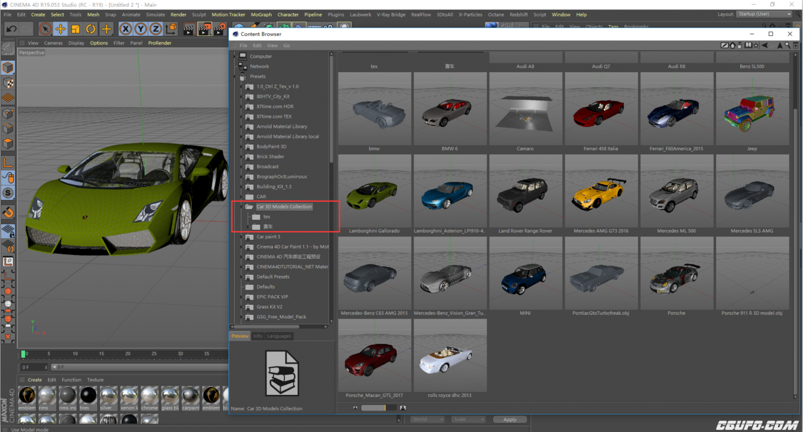Open the World coordinate dropdown
Viewport: 803px width, 432px height.
pos(427,419)
